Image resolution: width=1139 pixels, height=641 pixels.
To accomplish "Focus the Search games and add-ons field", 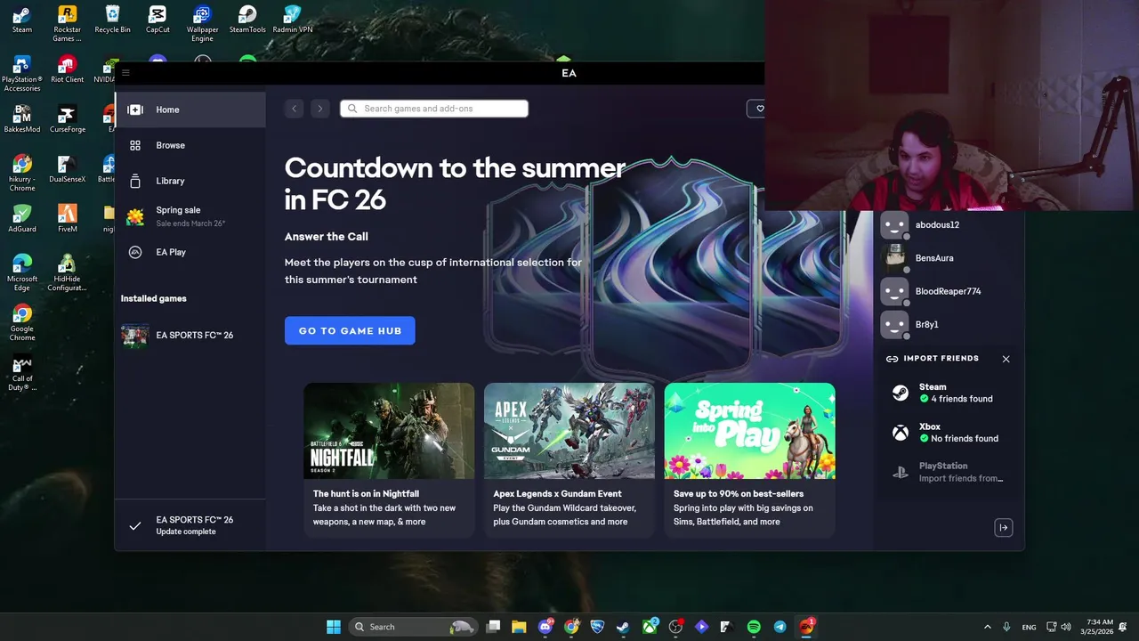I will (434, 109).
